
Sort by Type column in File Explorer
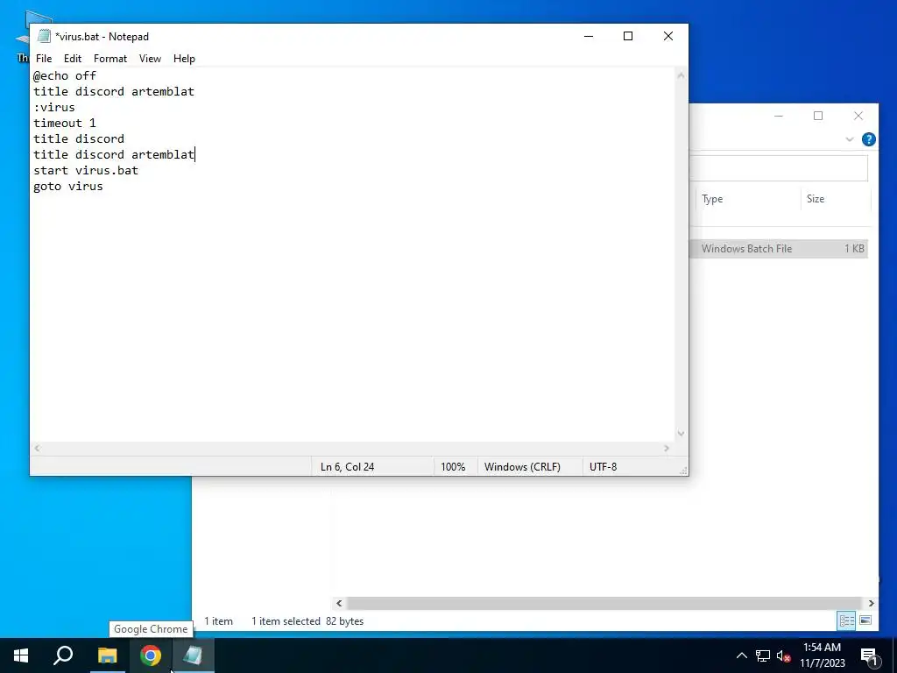click(746, 199)
